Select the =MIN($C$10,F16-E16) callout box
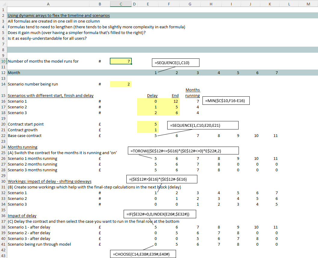The height and width of the screenshot is (258, 318). (227, 101)
